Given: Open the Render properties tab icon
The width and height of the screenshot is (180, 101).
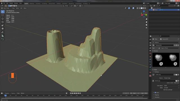Looking at the screenshot, I should click(x=150, y=43).
